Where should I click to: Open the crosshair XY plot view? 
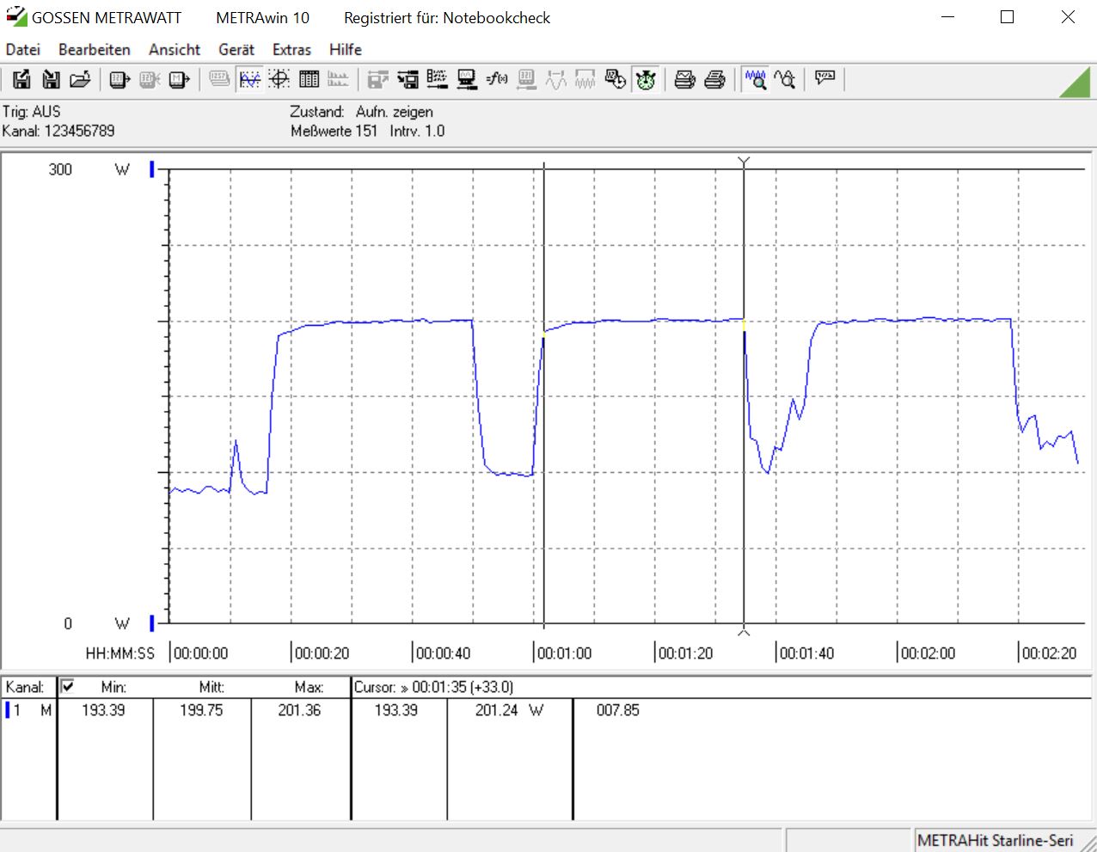(279, 80)
